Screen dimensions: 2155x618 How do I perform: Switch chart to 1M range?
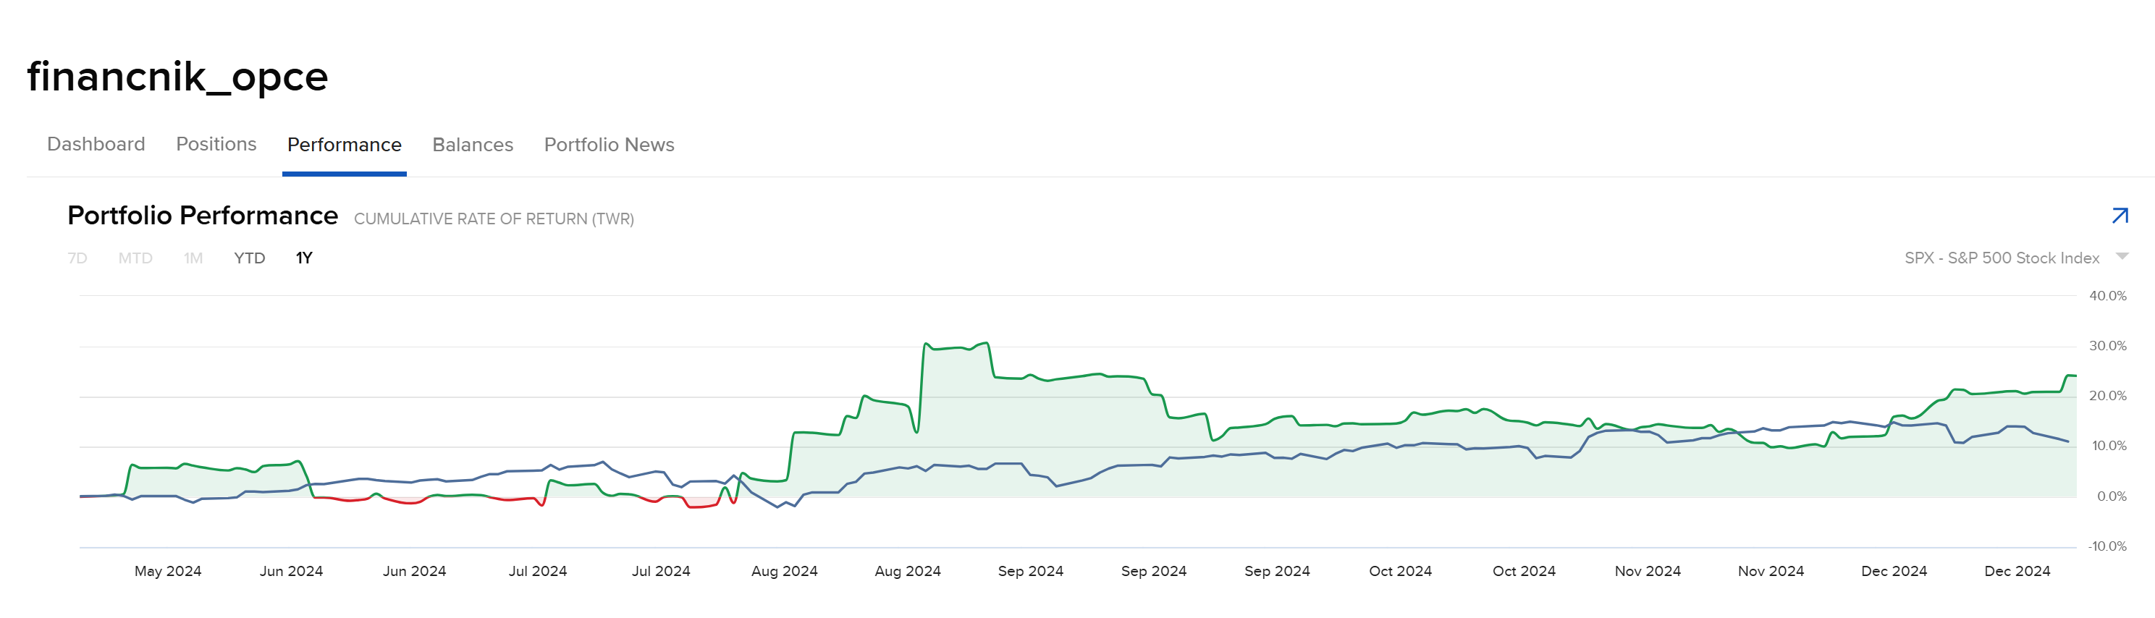click(x=193, y=258)
